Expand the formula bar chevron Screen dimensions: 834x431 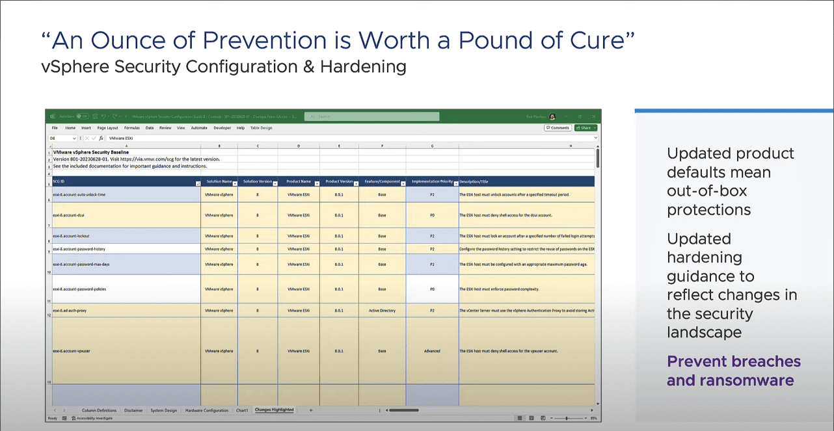point(596,138)
